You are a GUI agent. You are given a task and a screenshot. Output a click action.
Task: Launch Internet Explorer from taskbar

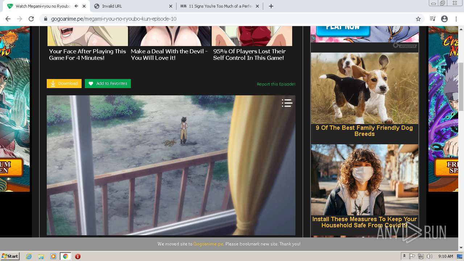(29, 256)
